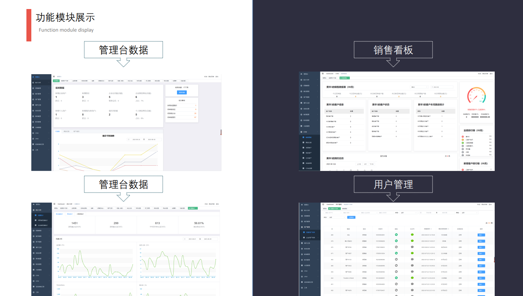Click 管理台 home icon in sales board sidebar
This screenshot has height=296, width=523.
tap(301, 74)
